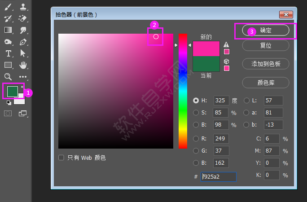Select the Lab a radio button
The image size is (307, 202).
pos(246,113)
